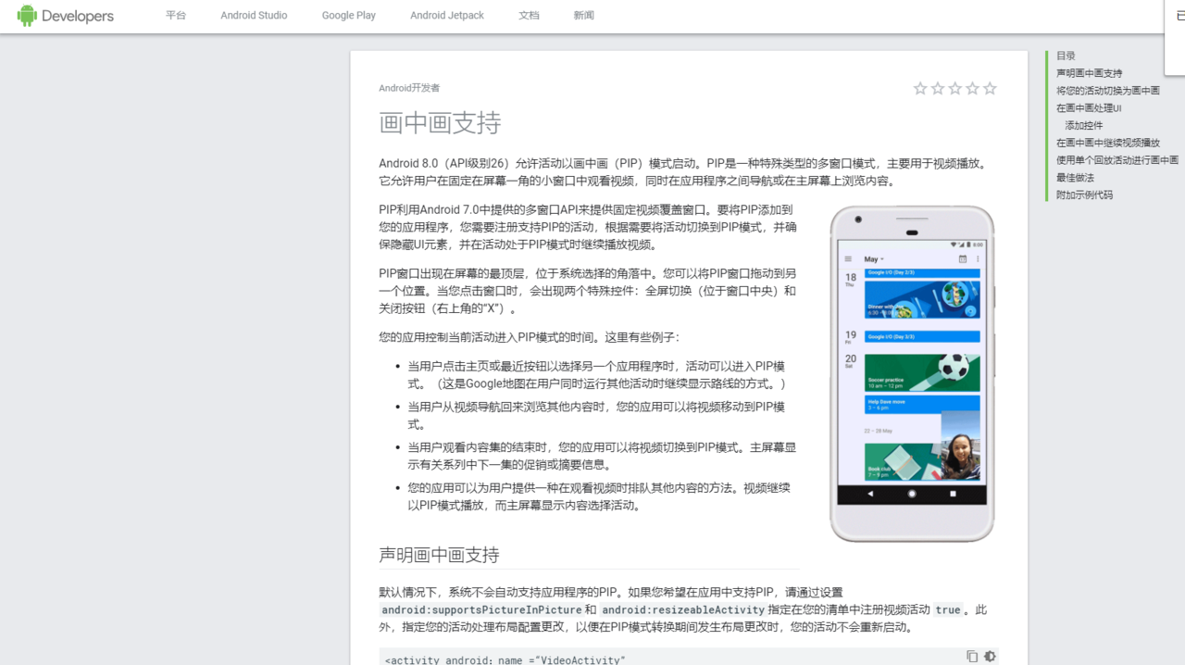Open the Android Jetpack section

pyautogui.click(x=447, y=15)
